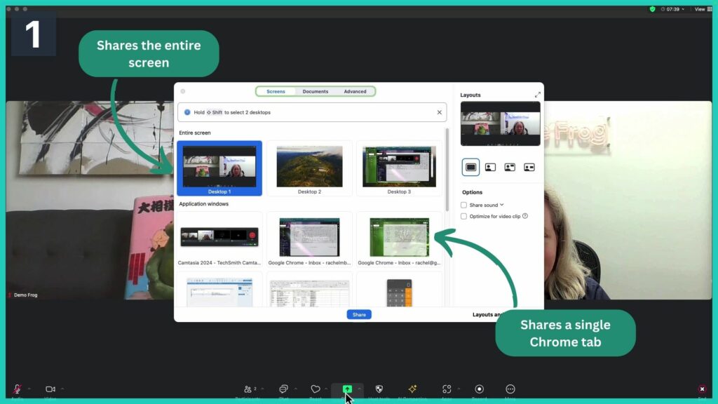The image size is (718, 404).
Task: Start a recording with the Record icon
Action: [480, 389]
